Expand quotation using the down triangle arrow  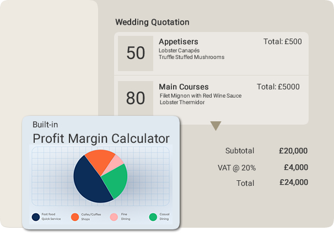[x=216, y=126]
